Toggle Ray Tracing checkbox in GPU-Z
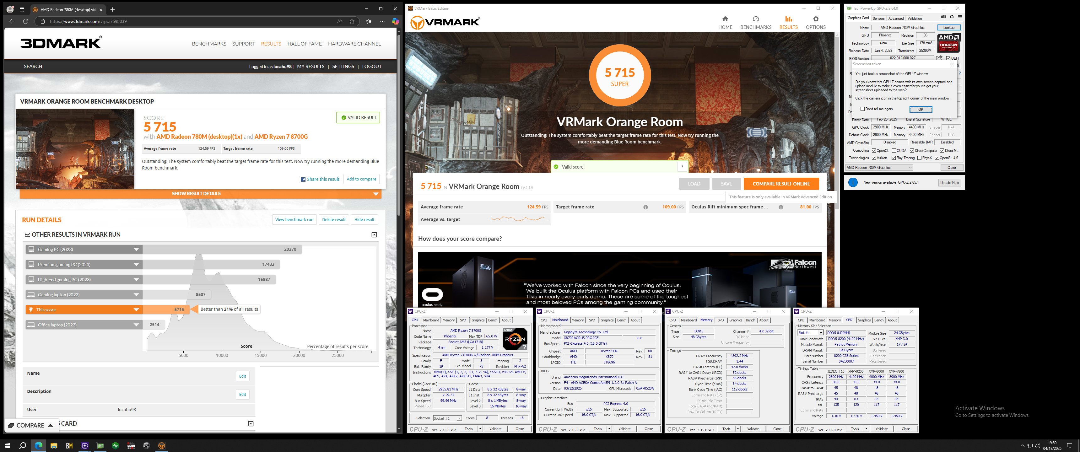This screenshot has width=1080, height=452. (x=894, y=158)
